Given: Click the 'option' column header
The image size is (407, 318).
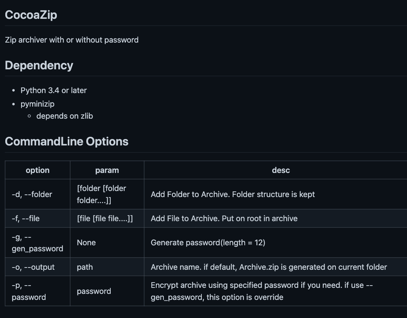Looking at the screenshot, I should click(38, 170).
